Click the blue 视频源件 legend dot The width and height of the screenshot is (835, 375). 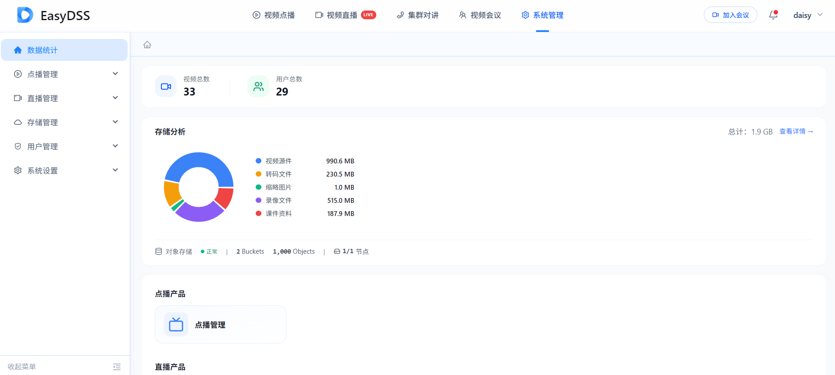pyautogui.click(x=259, y=161)
